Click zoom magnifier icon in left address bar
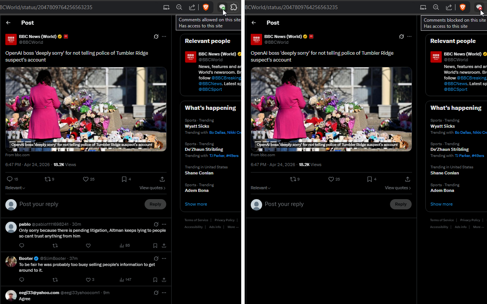The width and height of the screenshot is (487, 304). [x=179, y=7]
